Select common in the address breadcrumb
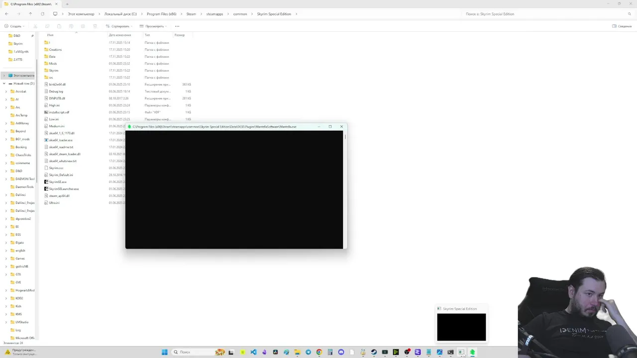637x358 pixels. click(240, 14)
